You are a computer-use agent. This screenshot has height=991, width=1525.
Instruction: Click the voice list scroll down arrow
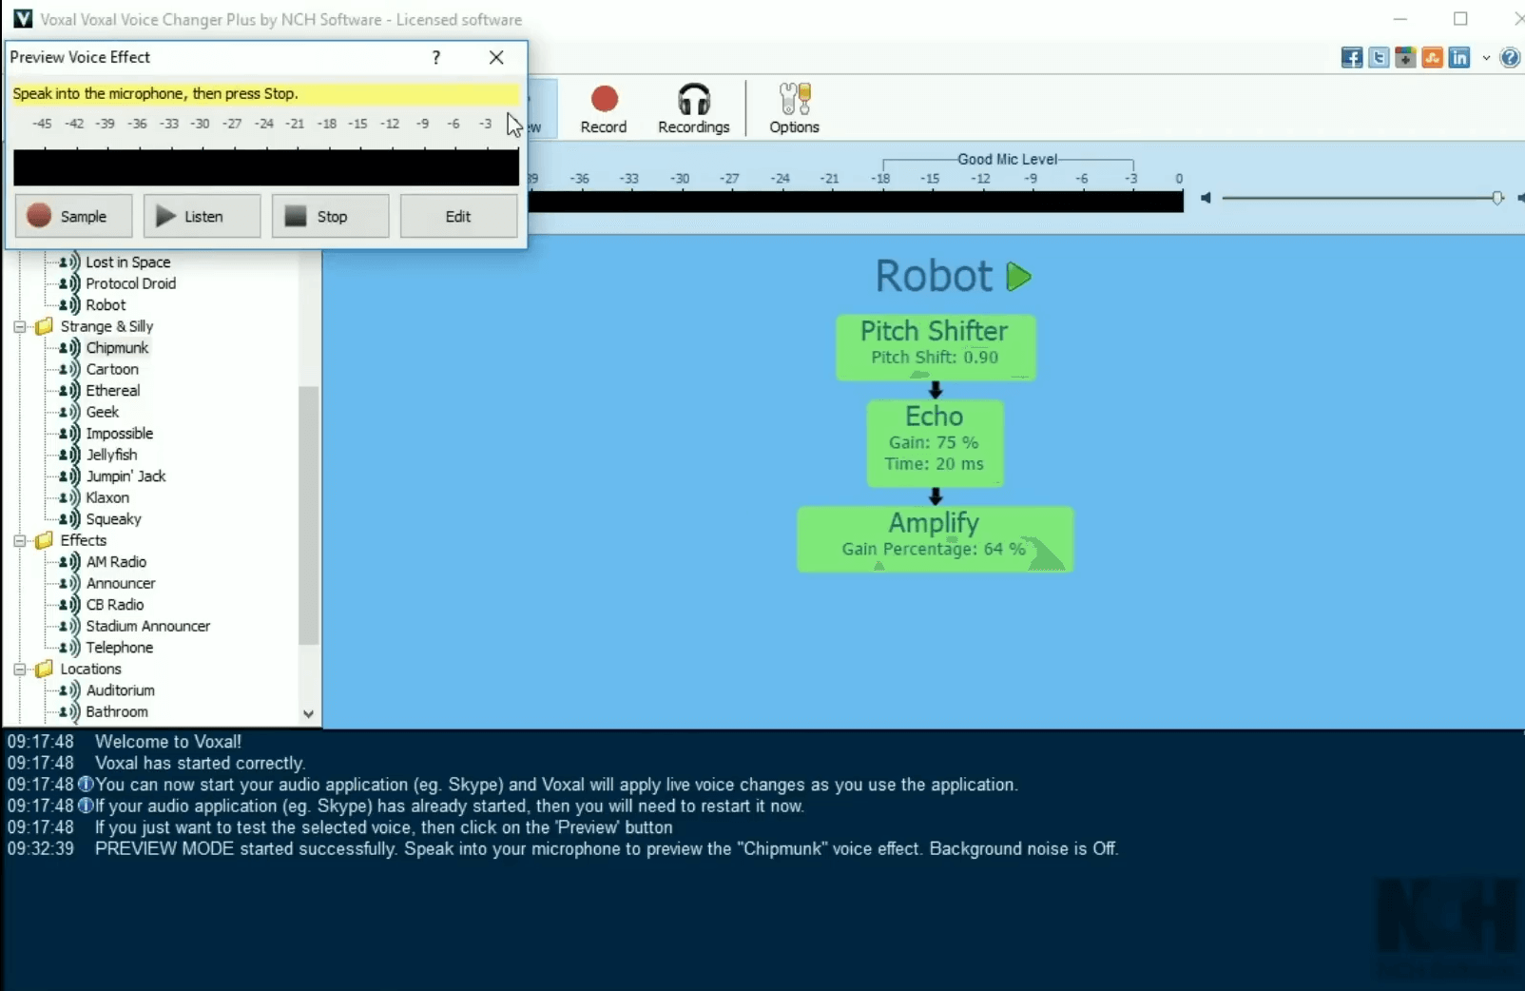(x=308, y=713)
